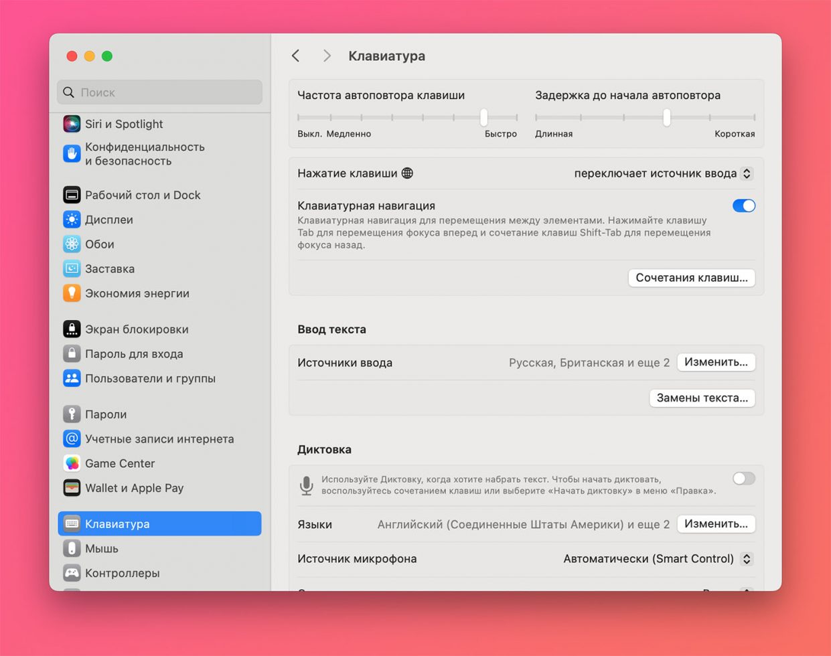
Task: Select the Экономия энергии bulb icon
Action: 72,293
